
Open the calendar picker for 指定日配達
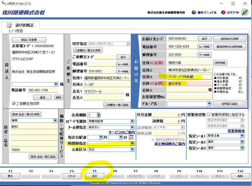point(131,137)
